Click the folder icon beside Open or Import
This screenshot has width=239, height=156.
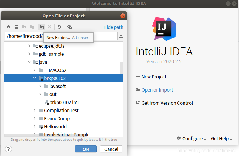pos(138,89)
